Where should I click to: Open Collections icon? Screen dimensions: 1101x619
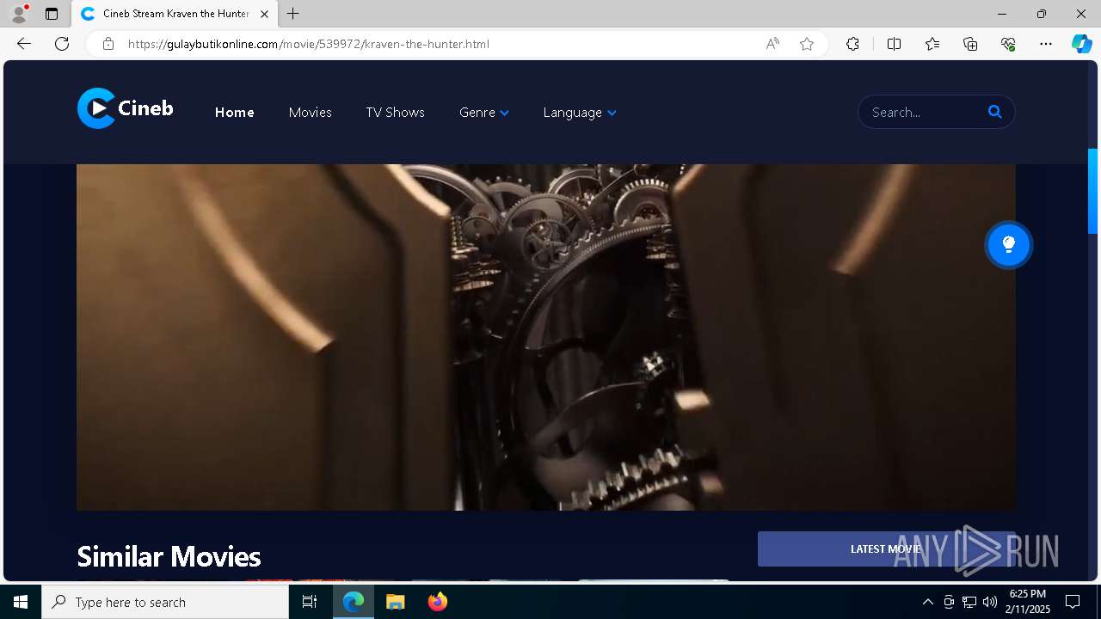coord(970,44)
